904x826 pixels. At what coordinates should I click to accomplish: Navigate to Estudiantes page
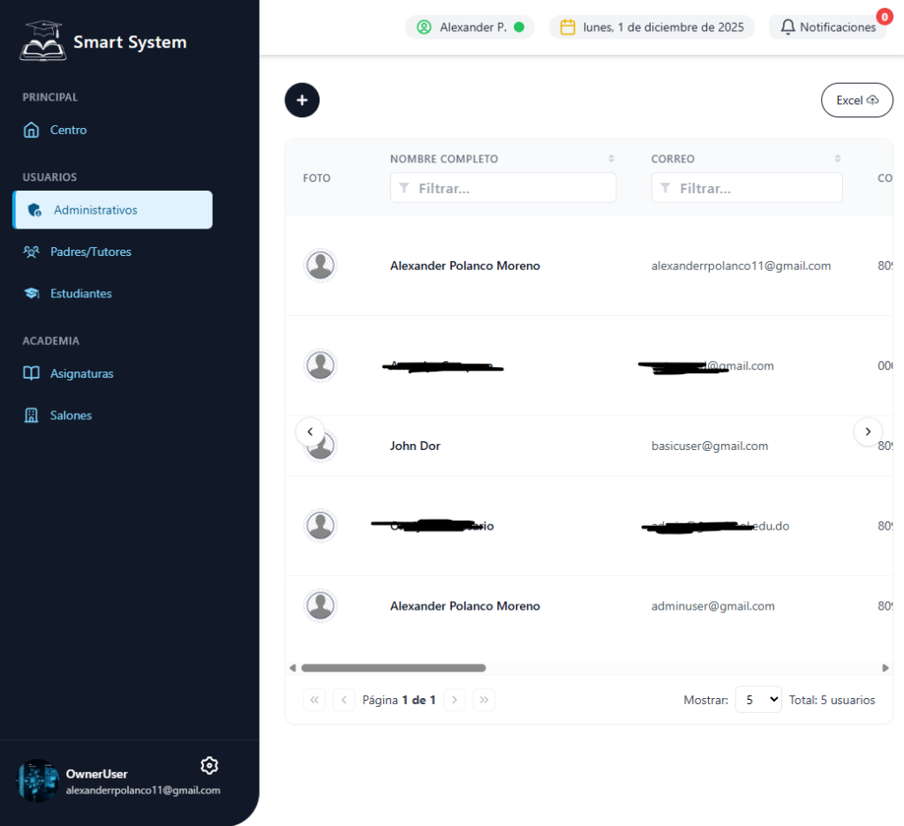(80, 293)
